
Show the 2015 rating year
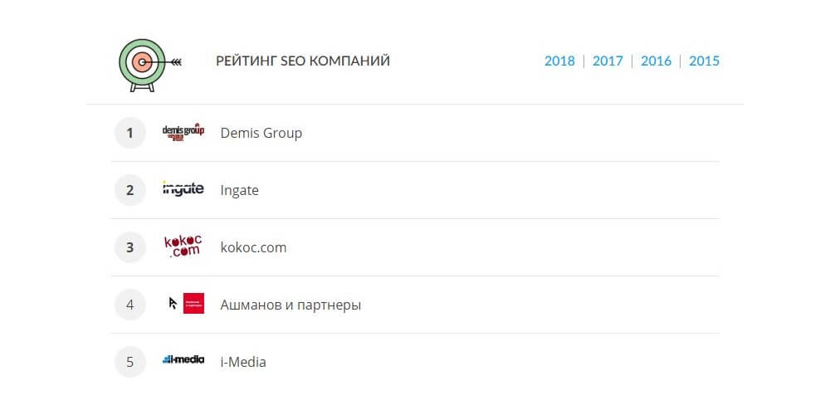(704, 61)
